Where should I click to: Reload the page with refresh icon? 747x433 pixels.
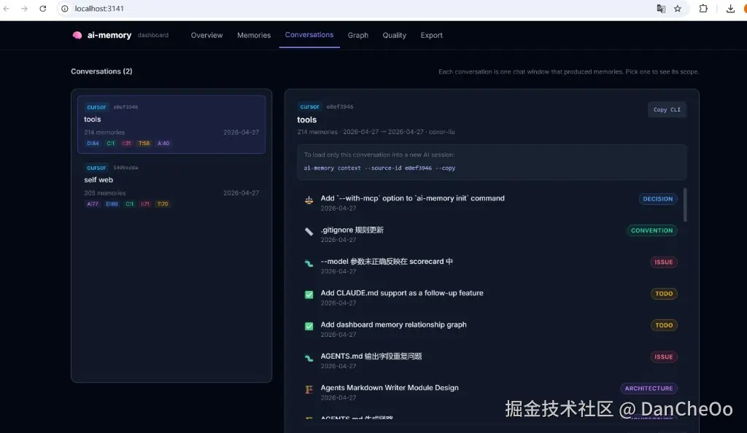43,9
